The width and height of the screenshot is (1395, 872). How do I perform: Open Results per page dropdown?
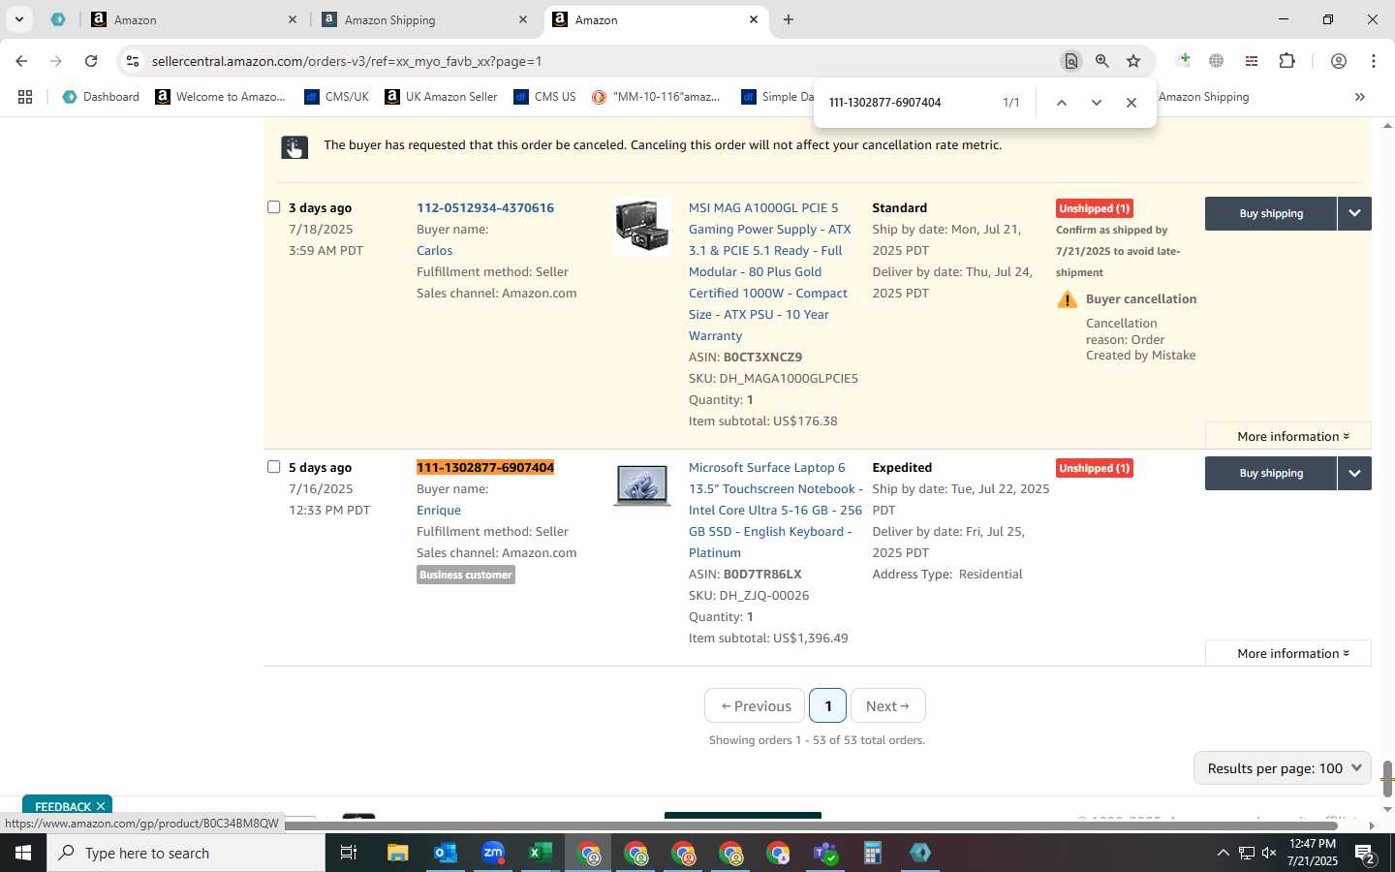pos(1283,768)
